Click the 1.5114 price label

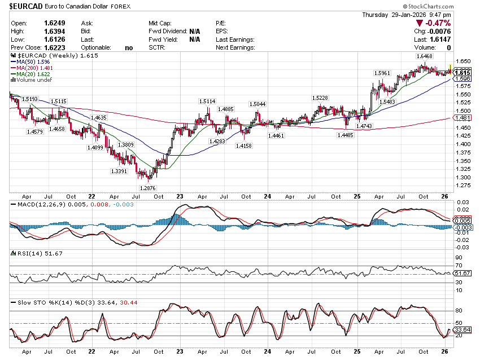[207, 101]
